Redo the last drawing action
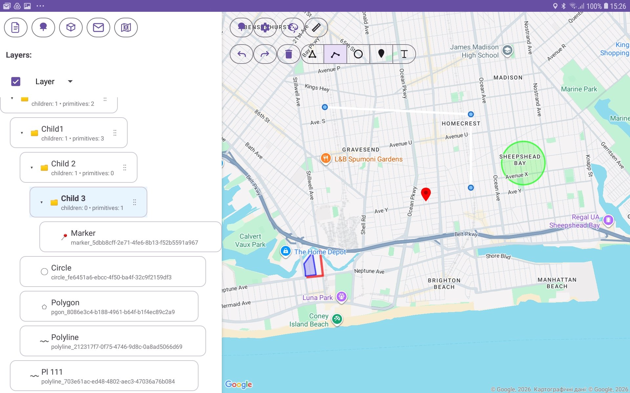Screen dimensions: 630x393 (x=265, y=54)
